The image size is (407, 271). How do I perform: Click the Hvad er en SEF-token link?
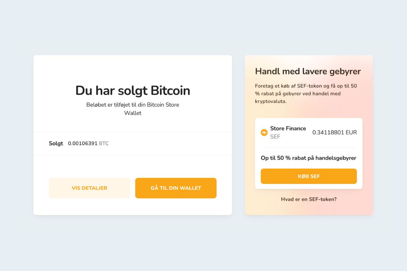click(309, 199)
